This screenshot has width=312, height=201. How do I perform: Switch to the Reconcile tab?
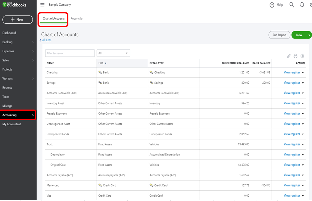(76, 19)
